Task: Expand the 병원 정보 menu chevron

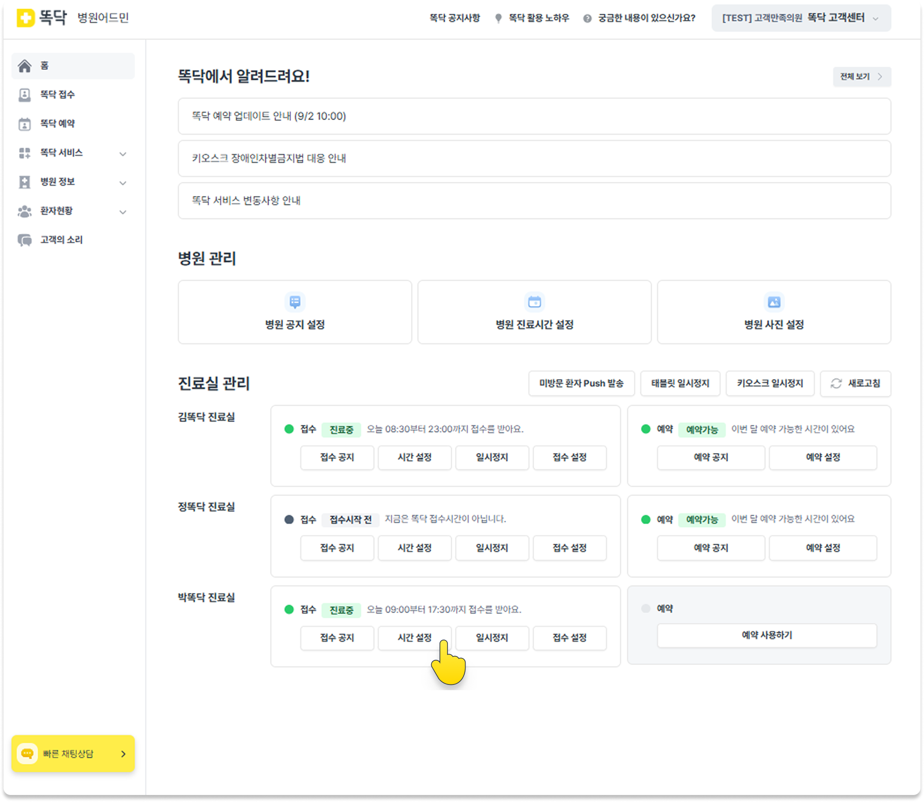Action: coord(123,183)
